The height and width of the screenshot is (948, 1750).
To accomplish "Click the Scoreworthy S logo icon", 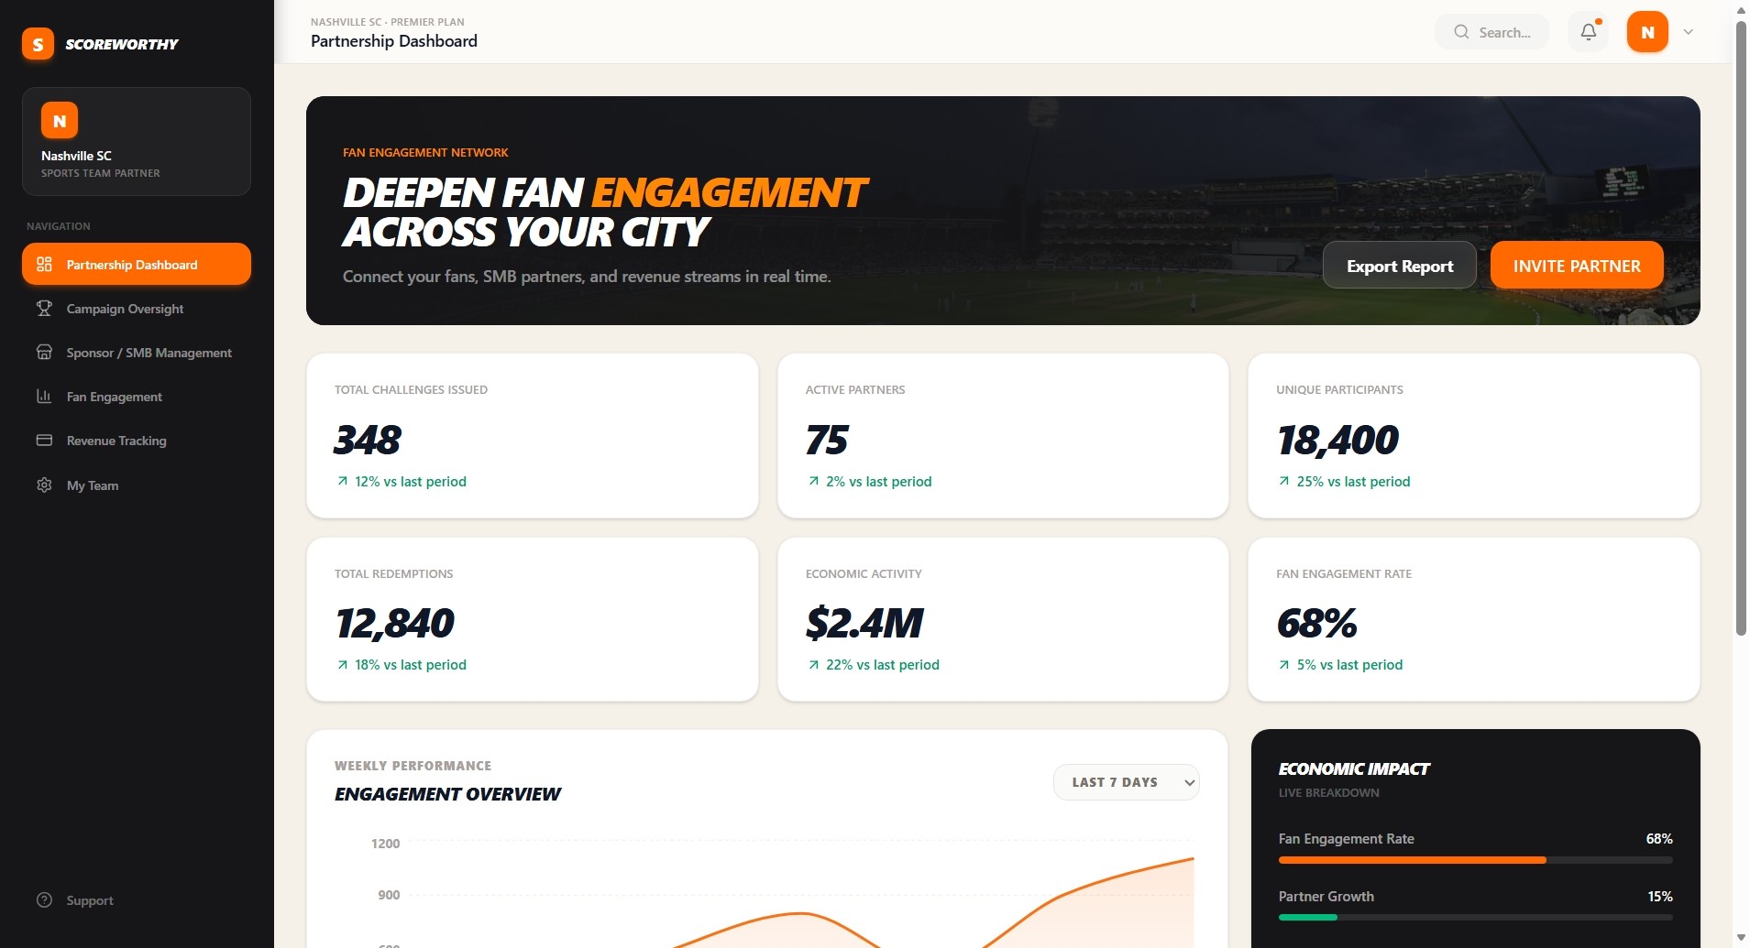I will pos(38,44).
